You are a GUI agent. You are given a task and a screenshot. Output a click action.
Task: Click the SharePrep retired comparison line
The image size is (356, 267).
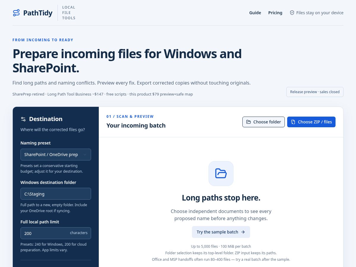103,94
